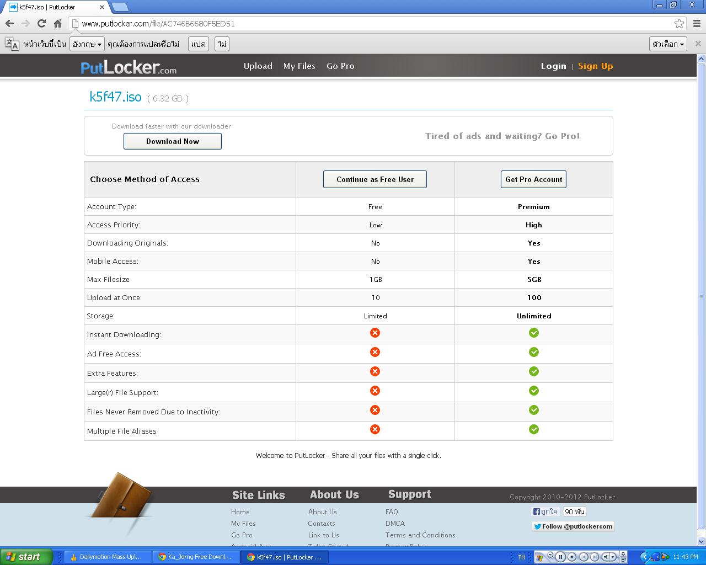
Task: Open Go Pro in the top navigation
Action: coord(340,66)
